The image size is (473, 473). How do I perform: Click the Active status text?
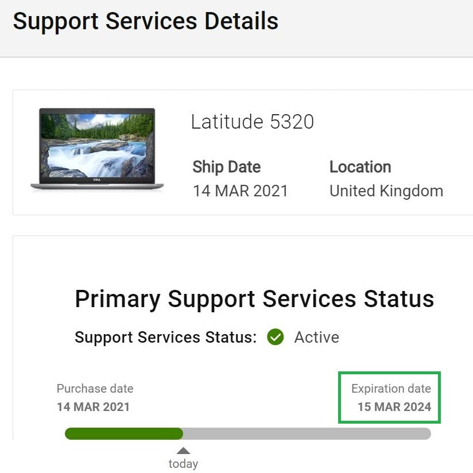pos(316,337)
